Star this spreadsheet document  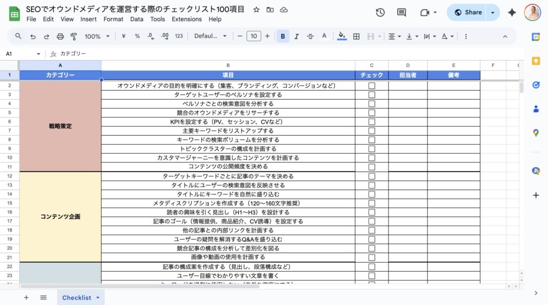point(256,10)
